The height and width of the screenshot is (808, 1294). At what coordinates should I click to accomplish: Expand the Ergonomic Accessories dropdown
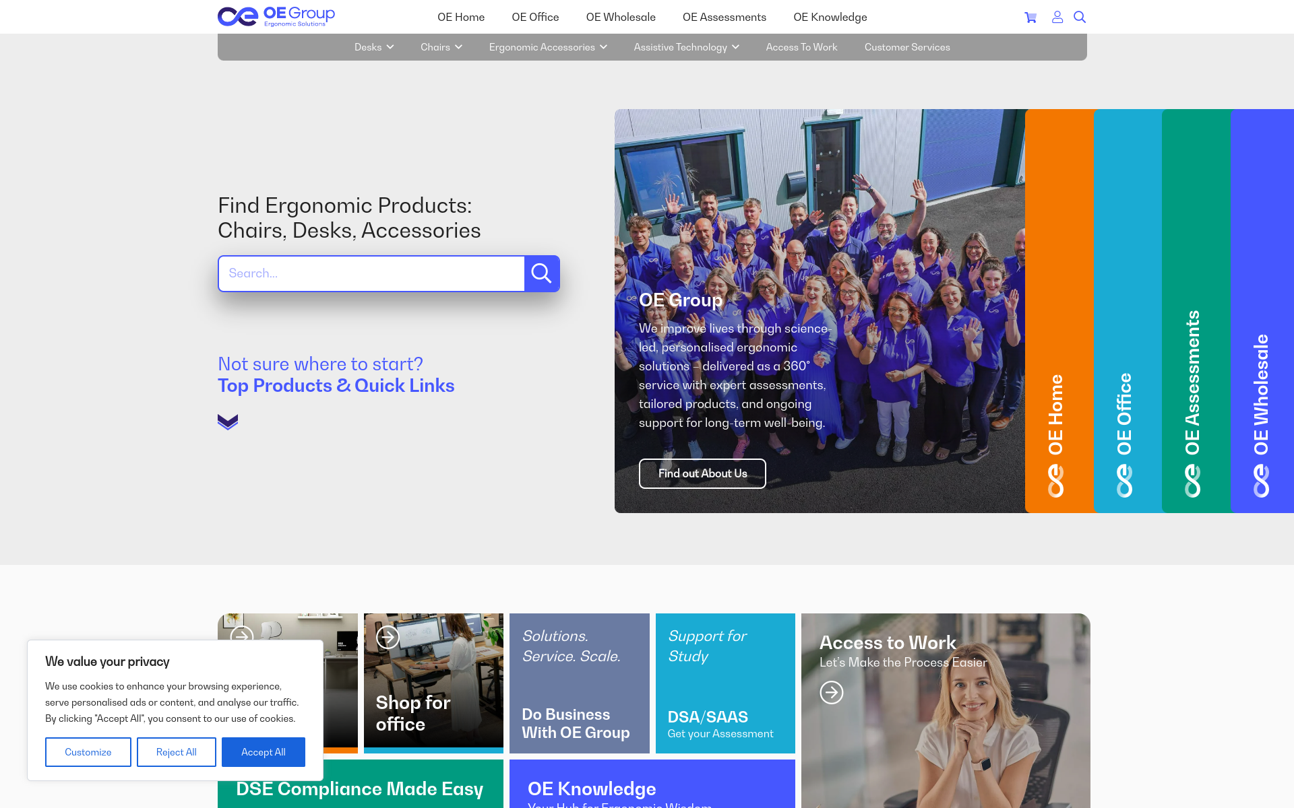coord(548,47)
